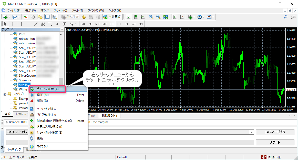Select the text A tool
This screenshot has width=298, height=160.
(x=57, y=24)
